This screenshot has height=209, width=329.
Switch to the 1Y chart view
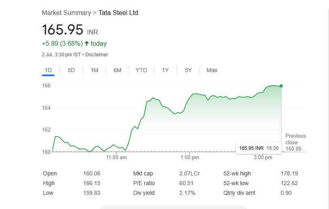pos(165,70)
